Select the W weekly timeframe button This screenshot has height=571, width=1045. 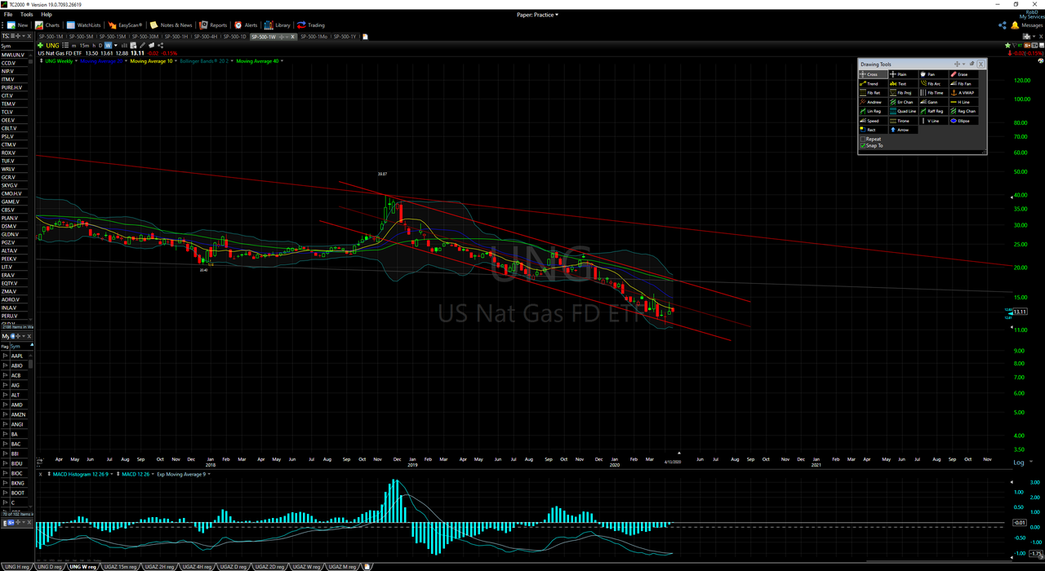pos(108,46)
